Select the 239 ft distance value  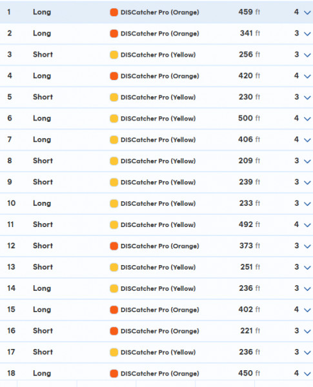(249, 182)
